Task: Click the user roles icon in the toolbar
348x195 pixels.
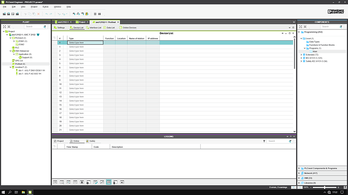Action: point(87,14)
